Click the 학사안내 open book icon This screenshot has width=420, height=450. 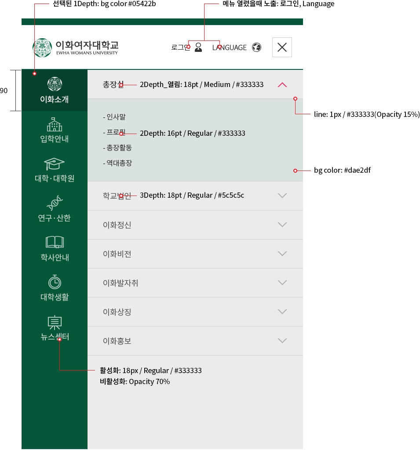(55, 242)
